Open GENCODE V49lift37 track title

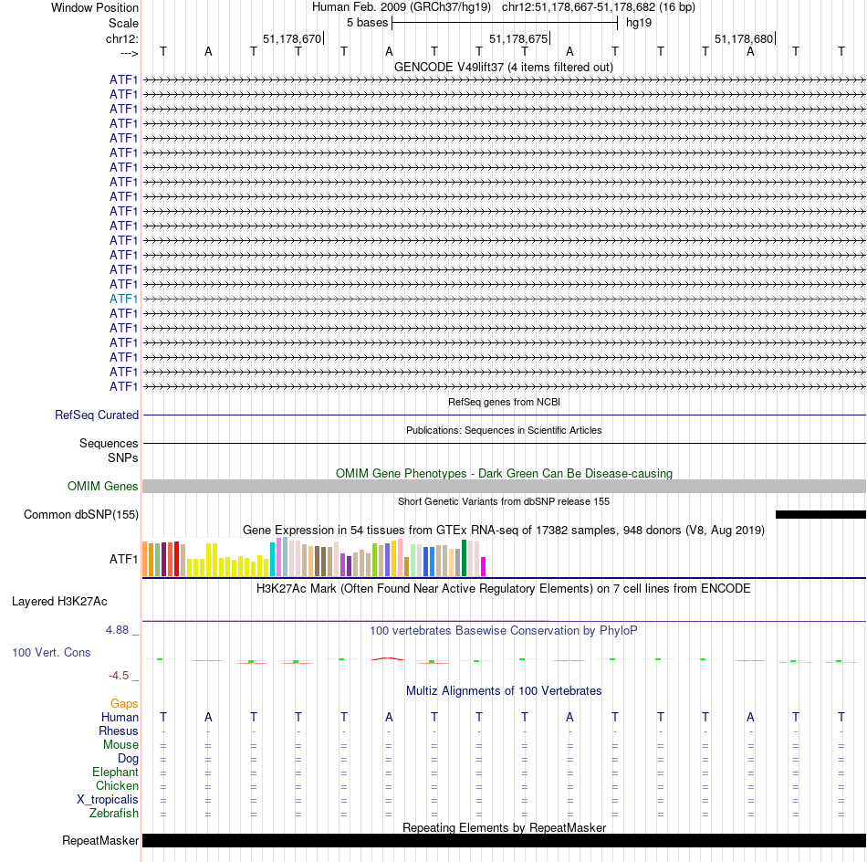click(504, 67)
